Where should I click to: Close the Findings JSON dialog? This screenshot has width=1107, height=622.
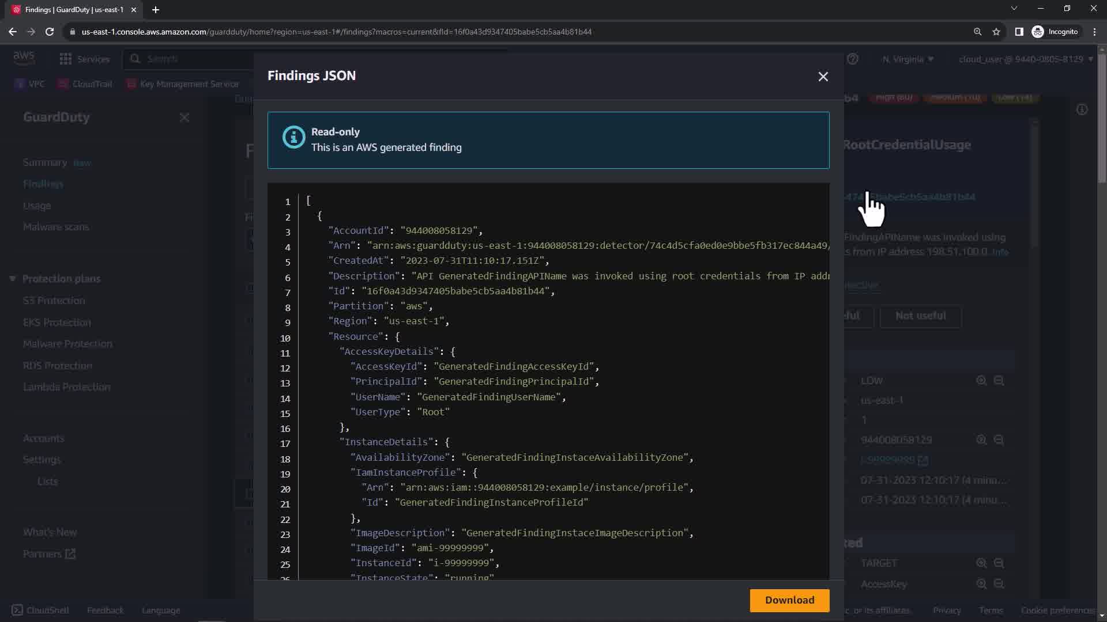click(823, 77)
